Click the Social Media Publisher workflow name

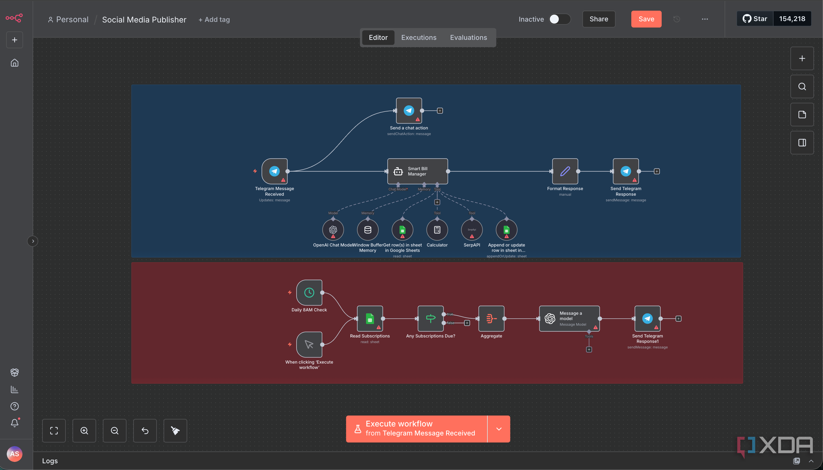[x=144, y=20]
